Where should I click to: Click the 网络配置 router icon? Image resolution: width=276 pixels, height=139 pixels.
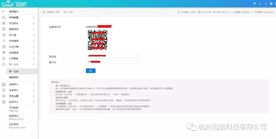click(4, 17)
